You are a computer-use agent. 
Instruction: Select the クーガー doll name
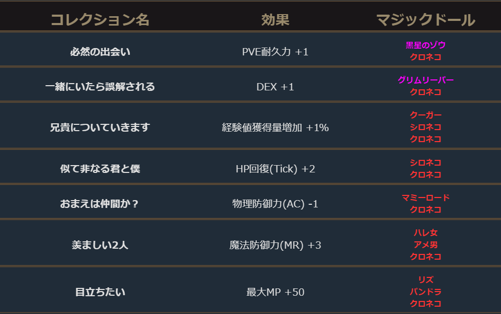[x=425, y=115]
